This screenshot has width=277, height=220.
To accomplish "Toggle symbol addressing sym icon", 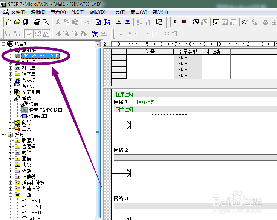I will [x=104, y=34].
